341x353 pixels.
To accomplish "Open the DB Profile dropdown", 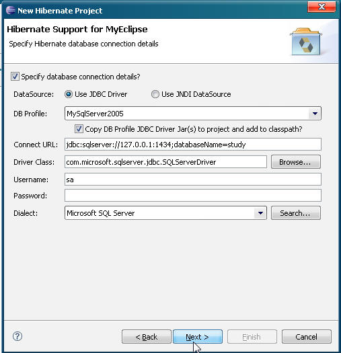I will (x=315, y=114).
